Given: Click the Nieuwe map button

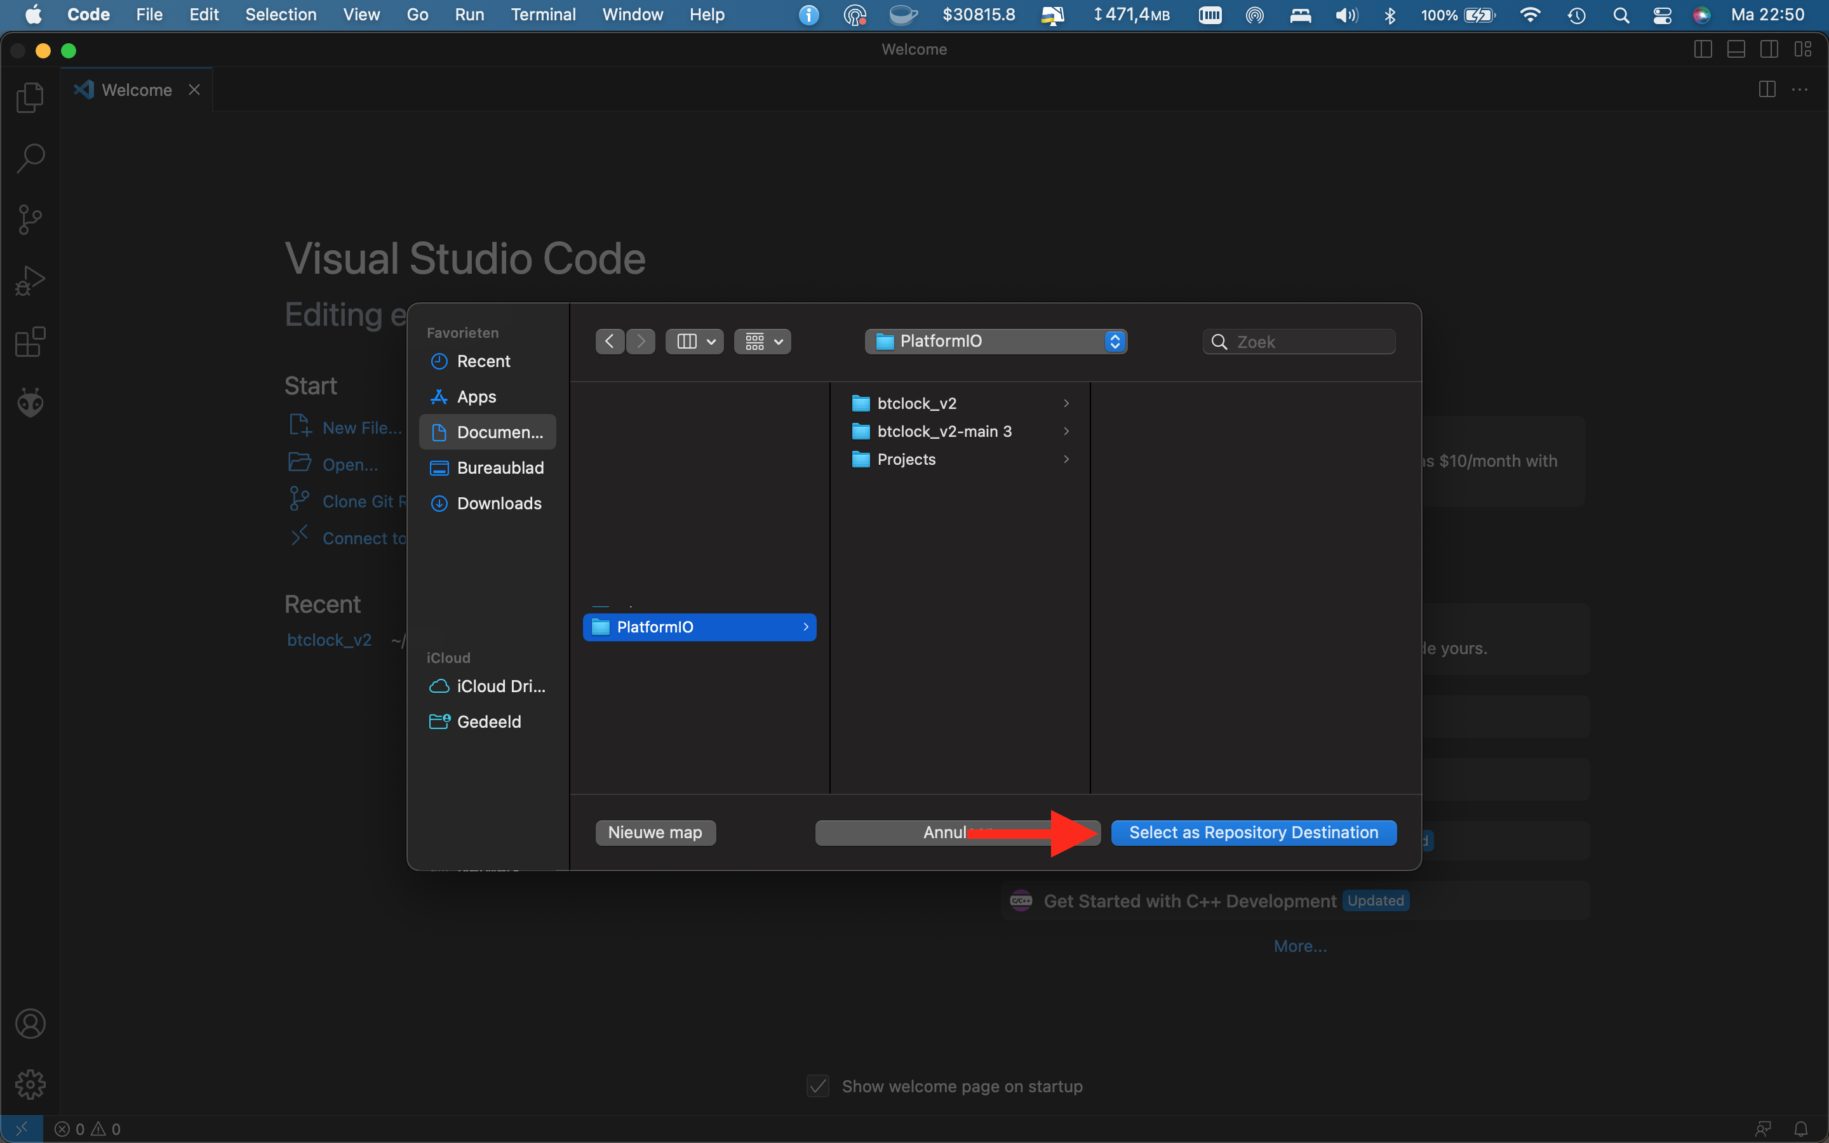Looking at the screenshot, I should click(655, 833).
